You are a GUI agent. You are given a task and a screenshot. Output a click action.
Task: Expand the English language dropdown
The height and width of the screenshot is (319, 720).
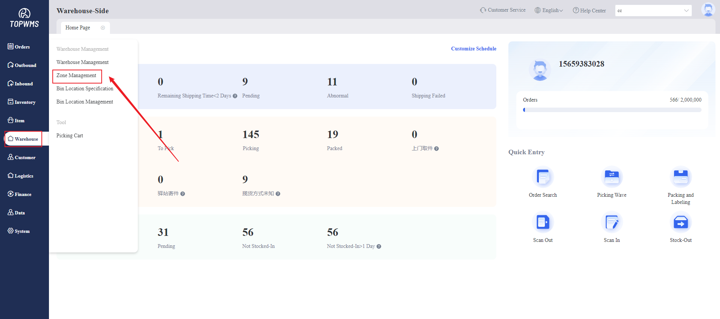549,11
